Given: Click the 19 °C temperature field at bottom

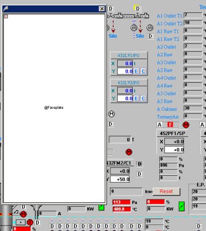Looking at the screenshot, I should 154,221.
